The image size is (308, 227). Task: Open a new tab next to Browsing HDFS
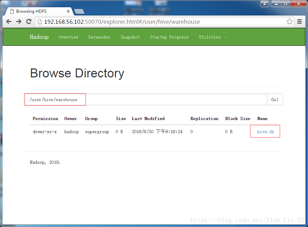pos(79,11)
